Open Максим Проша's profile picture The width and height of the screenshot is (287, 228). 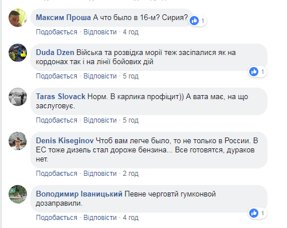18,18
